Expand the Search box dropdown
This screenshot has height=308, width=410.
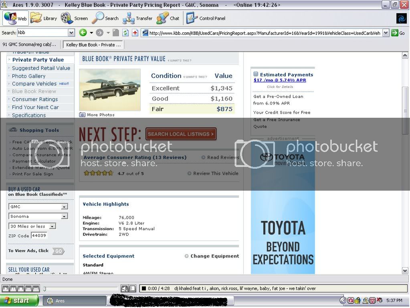pos(71,33)
